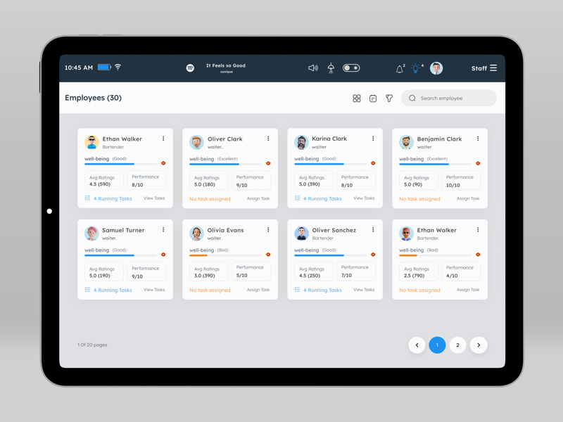Open the Staff hamburger menu
Screen dimensions: 563x422
coord(493,68)
